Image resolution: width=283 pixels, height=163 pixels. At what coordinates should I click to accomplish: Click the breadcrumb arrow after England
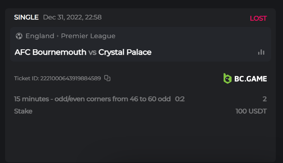coord(58,36)
